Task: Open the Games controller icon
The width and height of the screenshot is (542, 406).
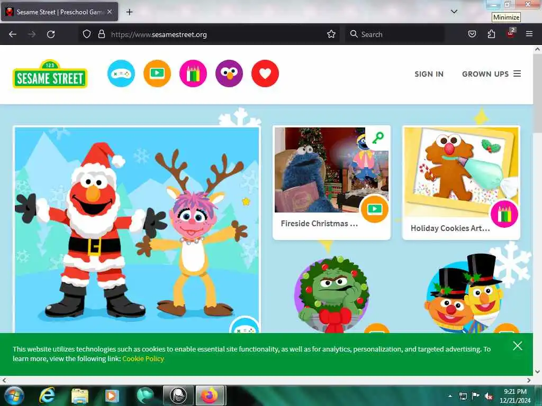Action: 121,73
